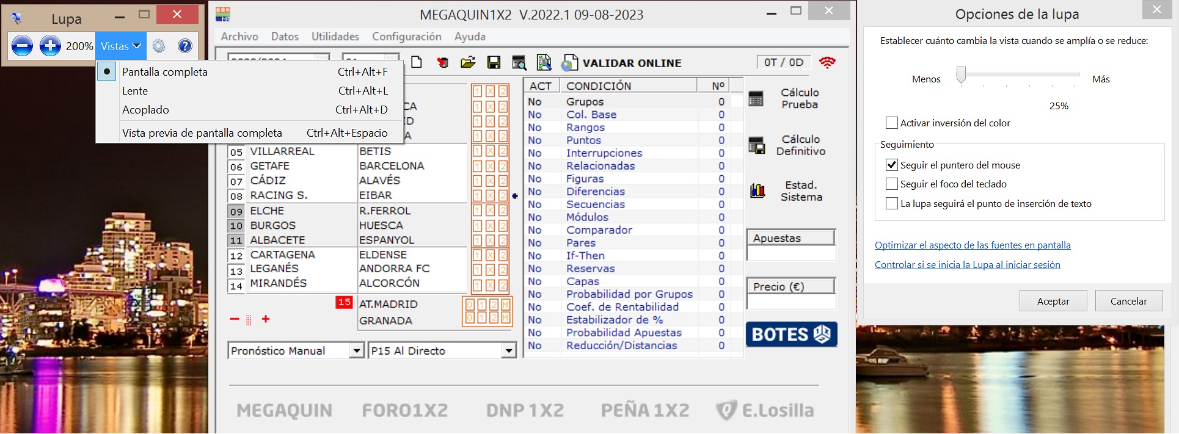
Task: Select Pantalla completa view radio option
Action: 107,71
